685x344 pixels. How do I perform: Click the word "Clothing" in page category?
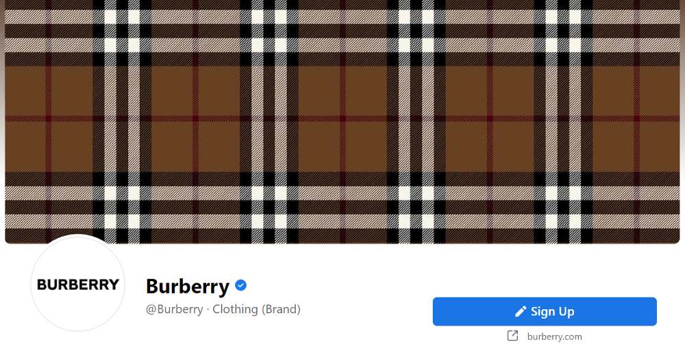[235, 309]
